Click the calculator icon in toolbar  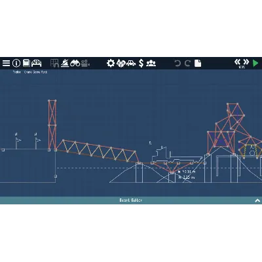click(x=26, y=63)
